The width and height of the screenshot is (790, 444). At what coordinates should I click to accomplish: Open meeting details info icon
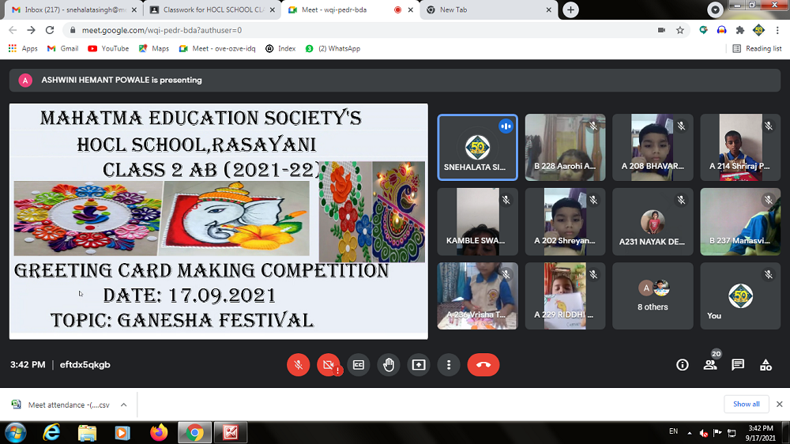pyautogui.click(x=683, y=365)
